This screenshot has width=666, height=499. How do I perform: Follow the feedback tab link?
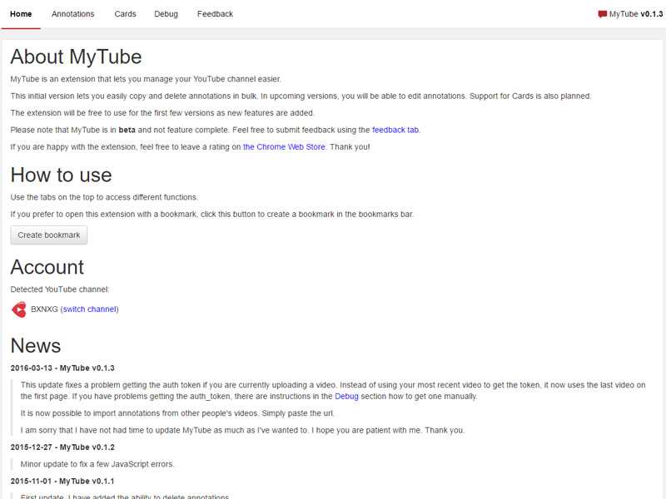pos(395,130)
